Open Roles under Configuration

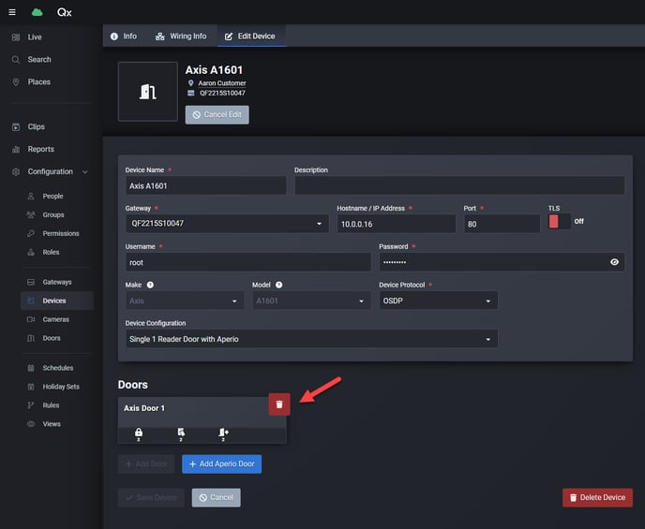pos(51,252)
